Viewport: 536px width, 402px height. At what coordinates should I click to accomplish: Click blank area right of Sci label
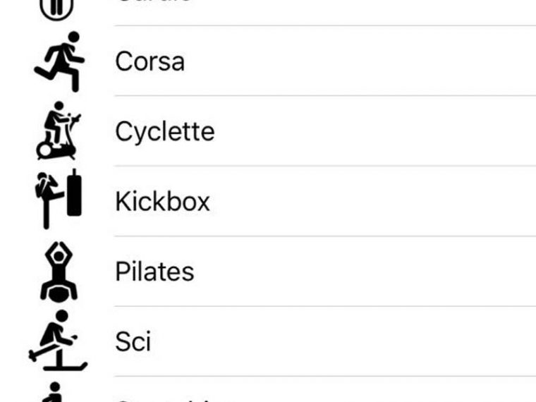343,341
